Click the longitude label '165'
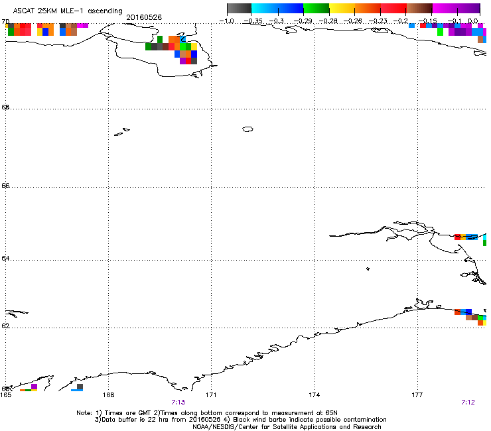The image size is (491, 431). (5, 395)
